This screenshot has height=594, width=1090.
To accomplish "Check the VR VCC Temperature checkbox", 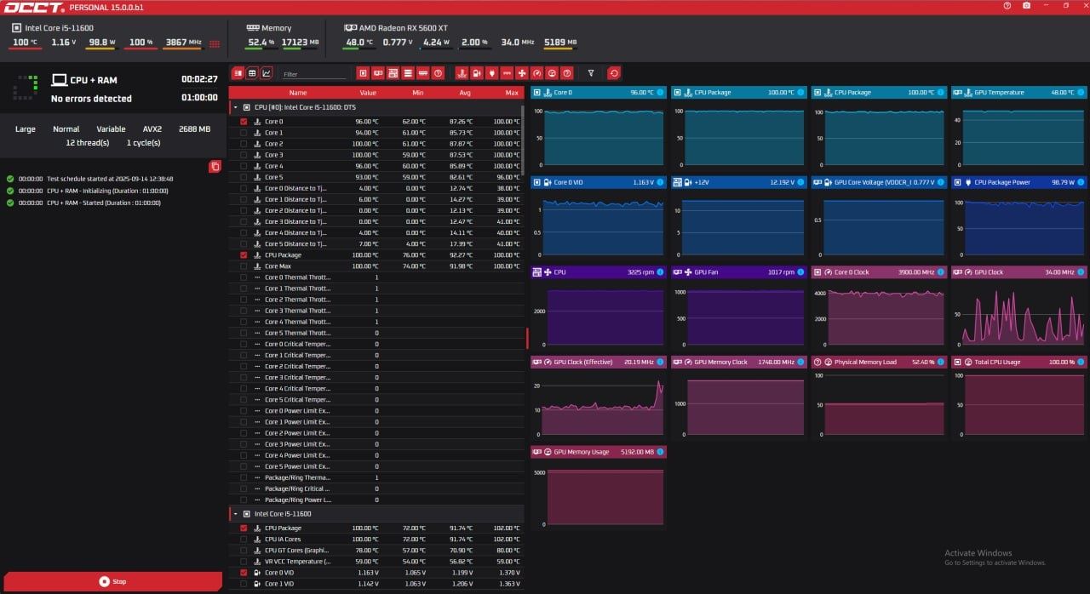I will click(x=244, y=562).
